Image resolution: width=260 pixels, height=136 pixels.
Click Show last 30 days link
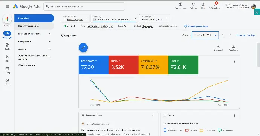pyautogui.click(x=246, y=35)
